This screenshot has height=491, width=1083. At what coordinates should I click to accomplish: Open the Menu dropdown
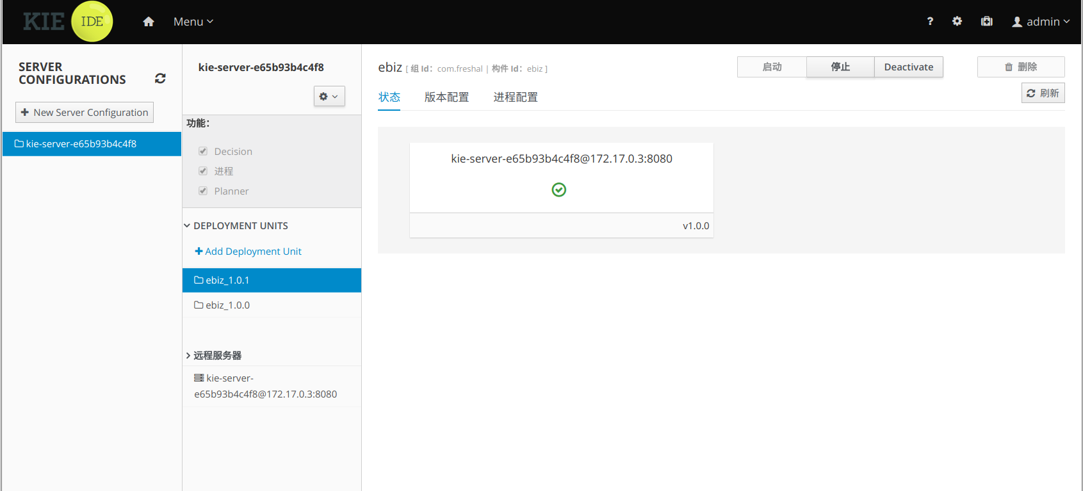(x=193, y=22)
